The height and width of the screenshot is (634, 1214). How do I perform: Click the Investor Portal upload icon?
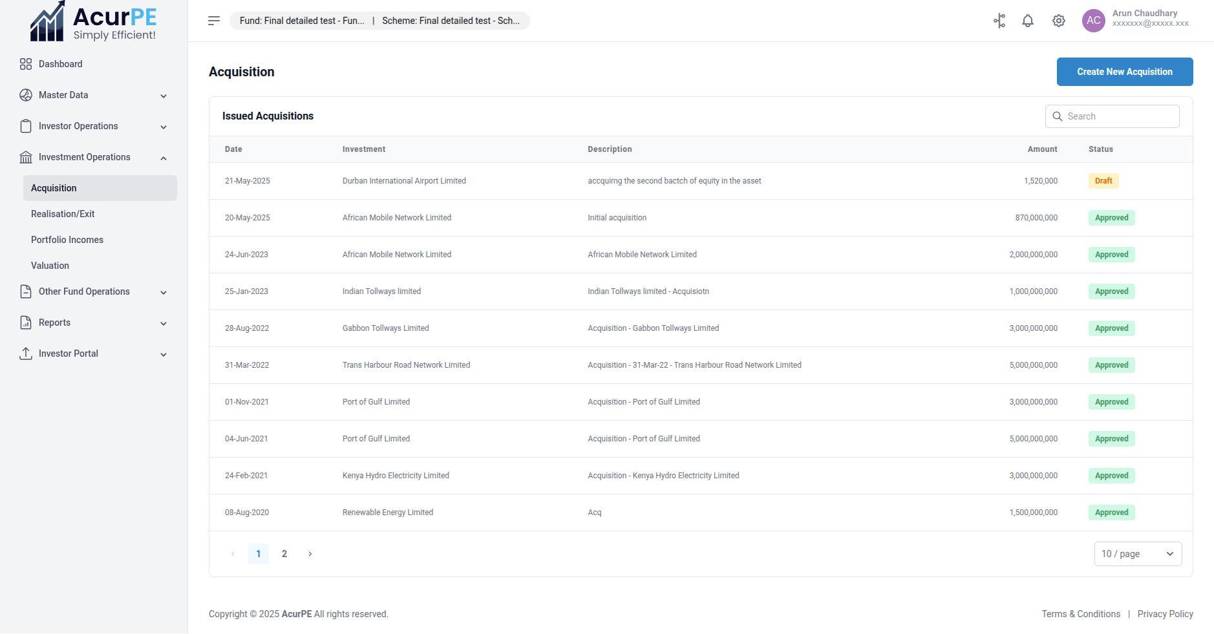click(26, 354)
